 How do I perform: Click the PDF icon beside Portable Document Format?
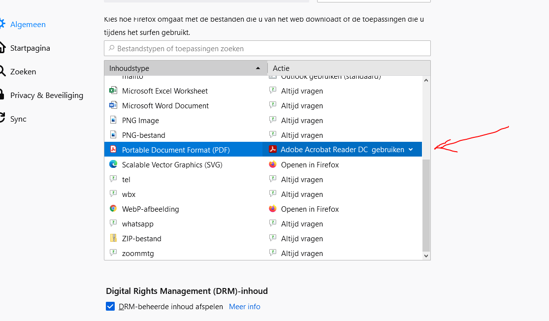point(113,149)
